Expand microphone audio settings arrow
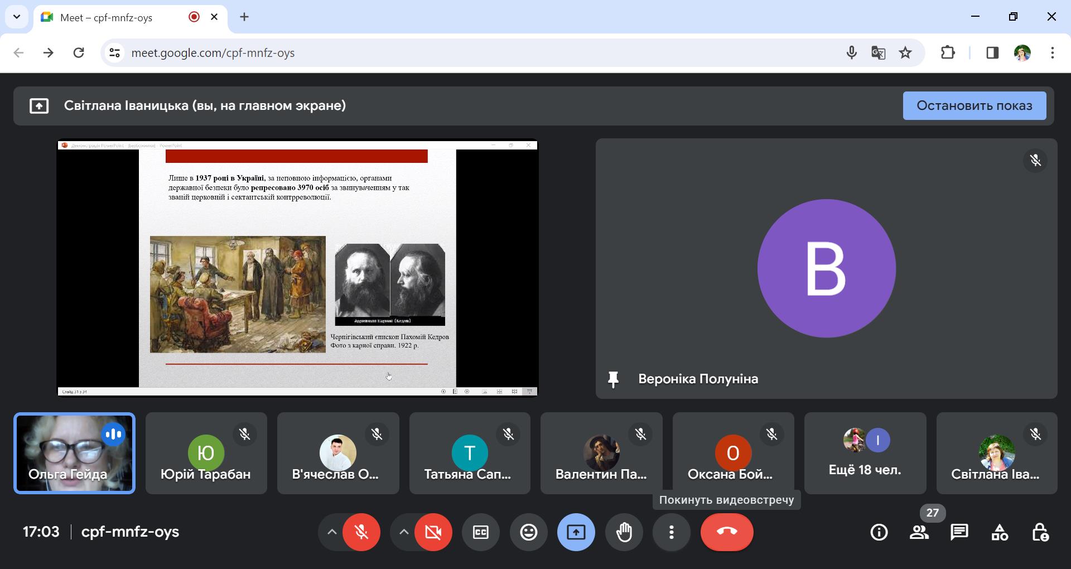Viewport: 1071px width, 569px height. 331,532
